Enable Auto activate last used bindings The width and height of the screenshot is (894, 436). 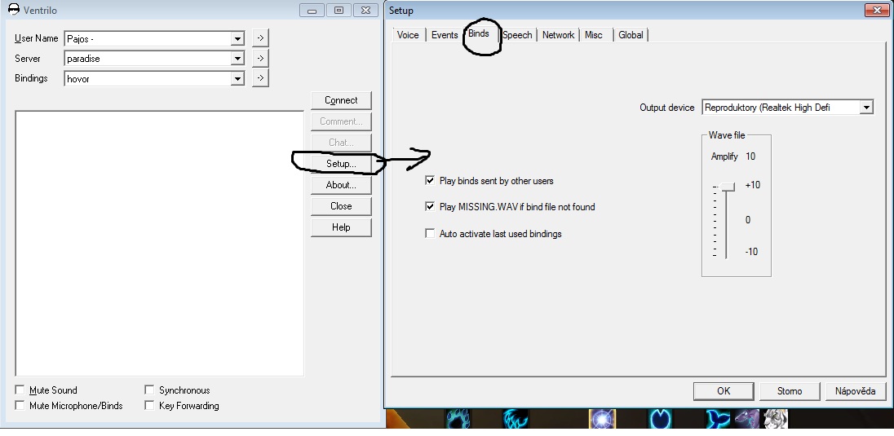430,234
